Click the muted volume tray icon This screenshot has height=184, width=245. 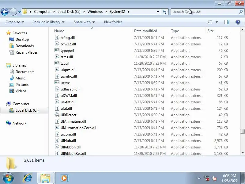(x=214, y=178)
